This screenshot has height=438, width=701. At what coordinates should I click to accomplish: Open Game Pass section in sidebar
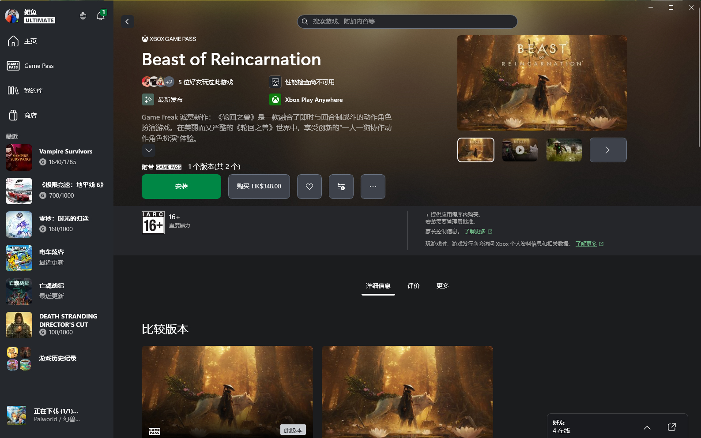57,66
